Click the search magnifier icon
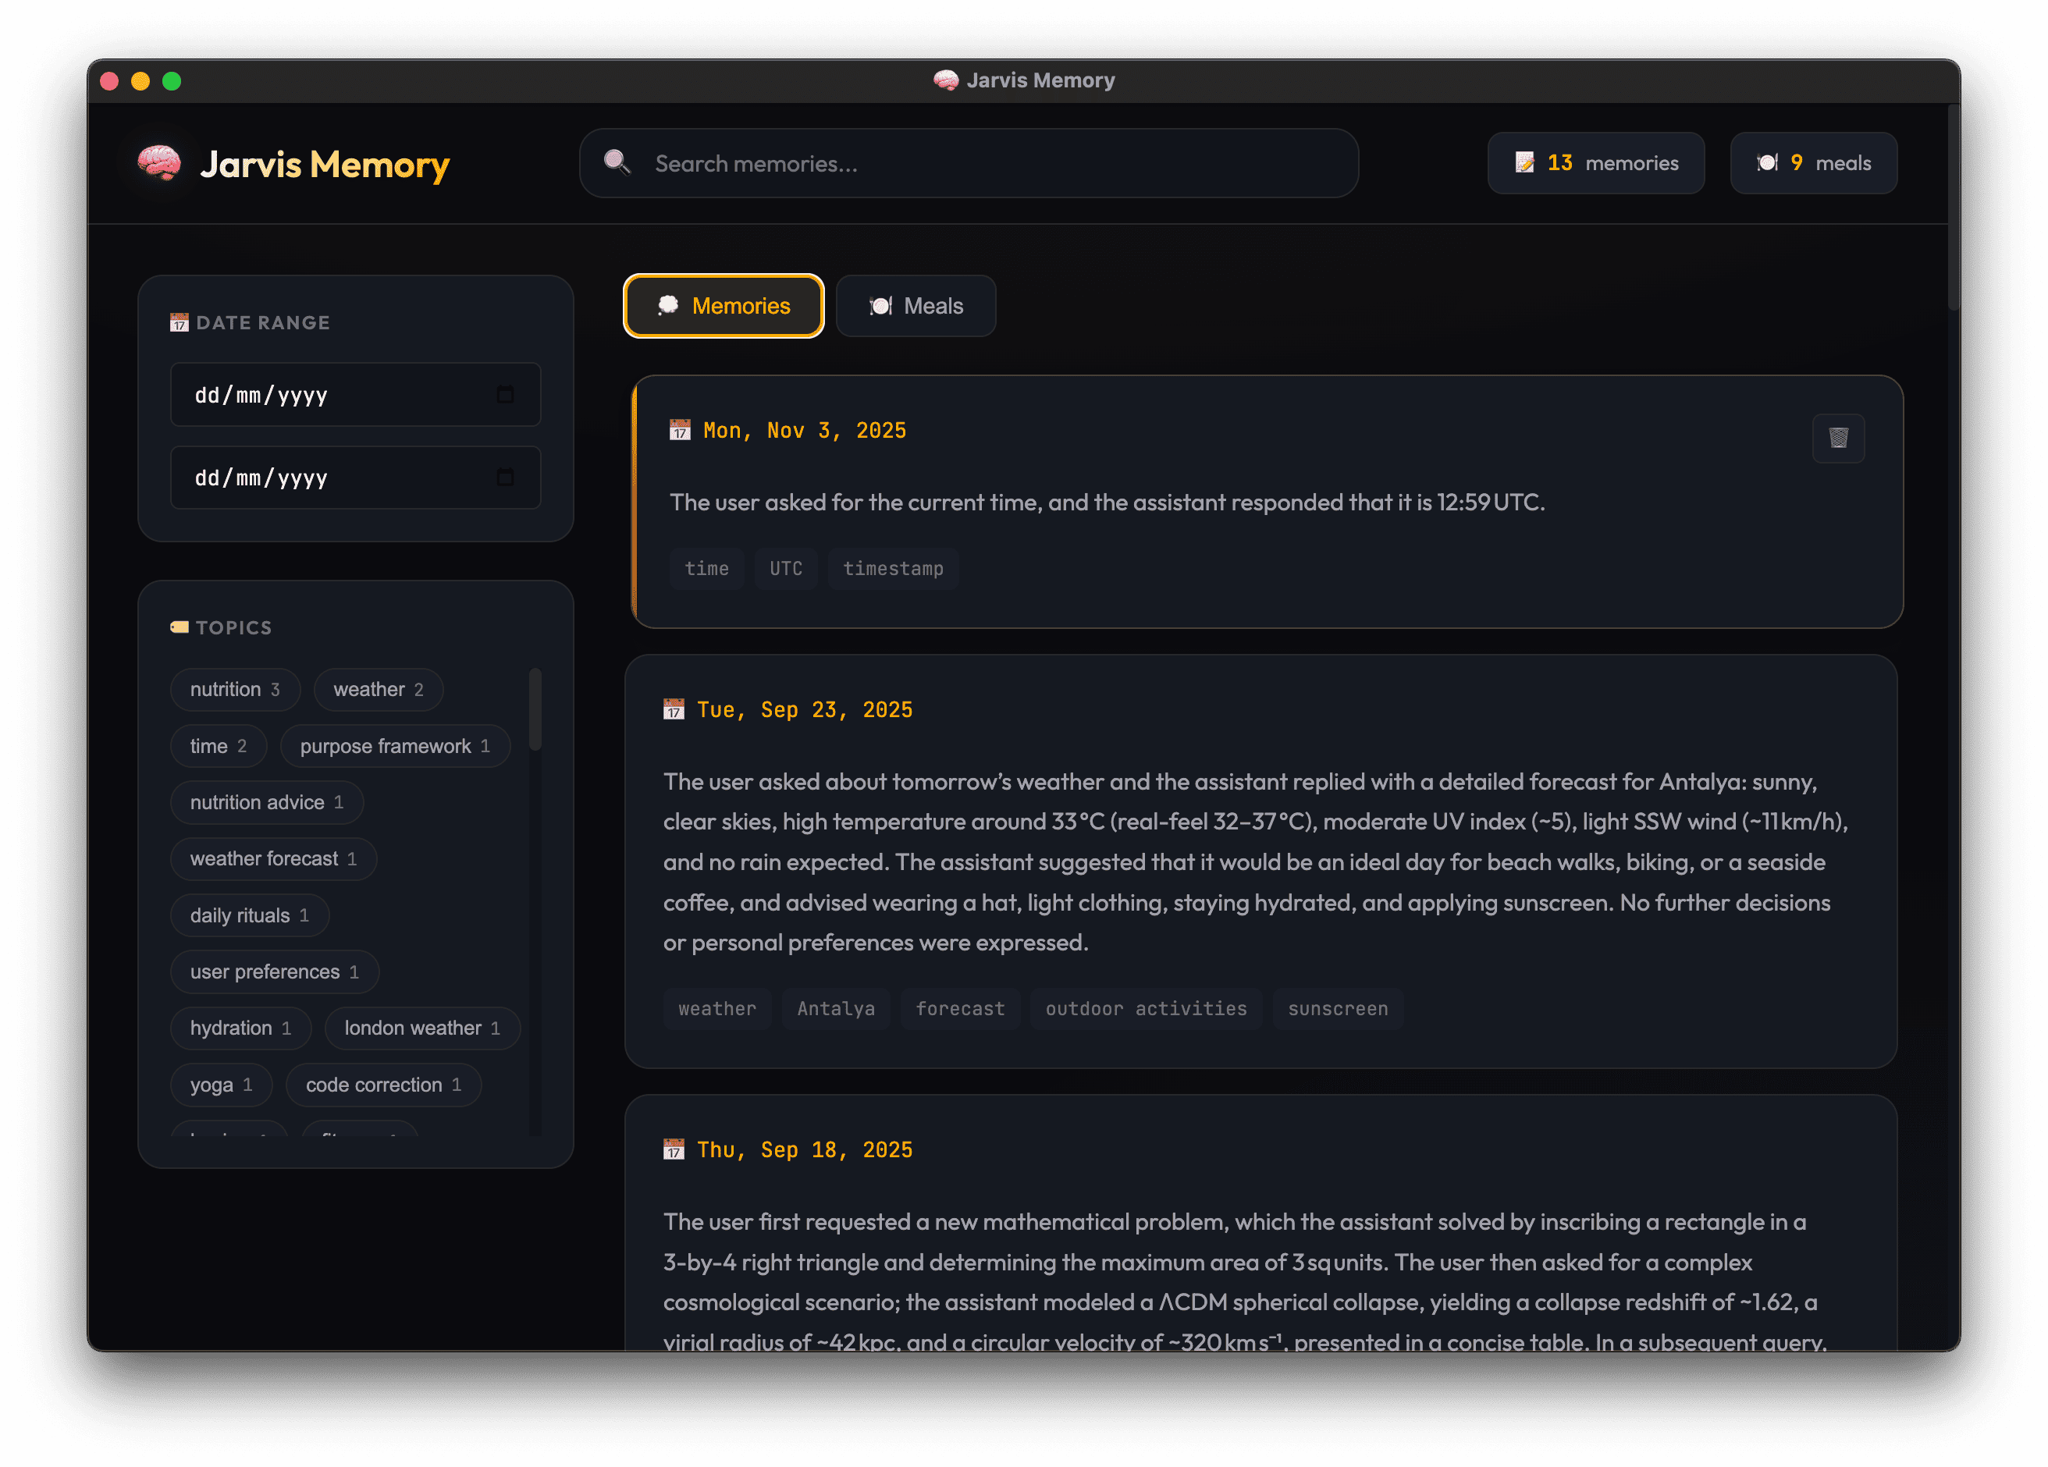2048x1467 pixels. (617, 162)
